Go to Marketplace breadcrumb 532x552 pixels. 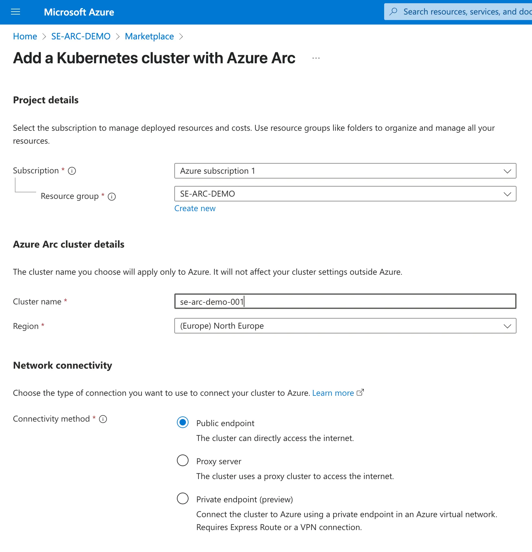pyautogui.click(x=149, y=36)
